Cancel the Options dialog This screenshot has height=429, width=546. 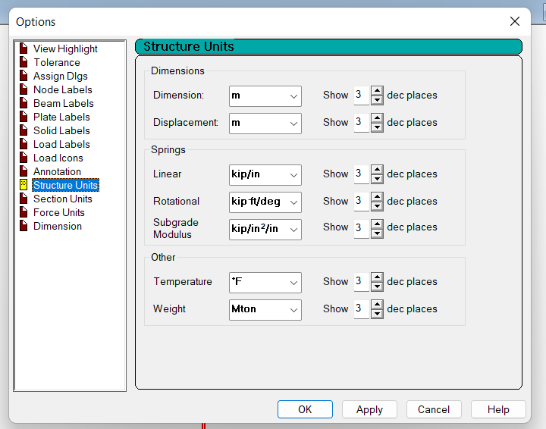tap(434, 409)
